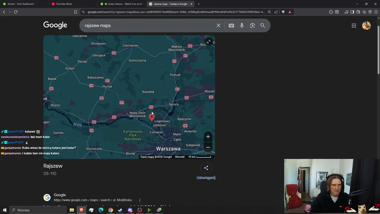The height and width of the screenshot is (214, 380).
Task: Click Serock label on the map
Action: [x=174, y=104]
